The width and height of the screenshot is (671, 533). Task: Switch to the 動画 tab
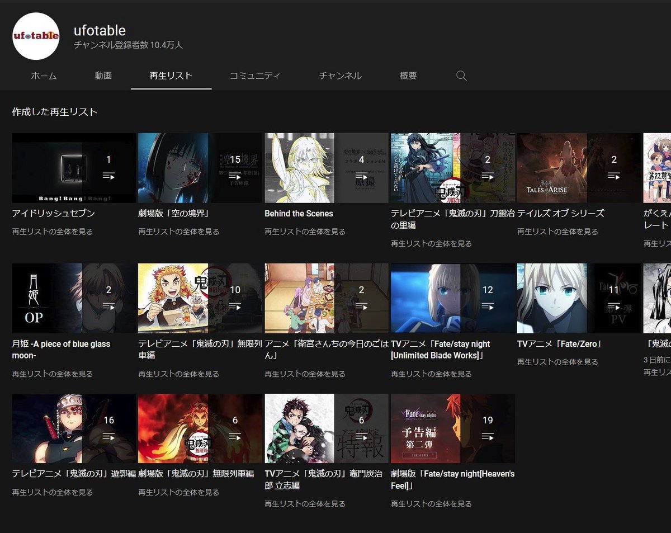103,76
